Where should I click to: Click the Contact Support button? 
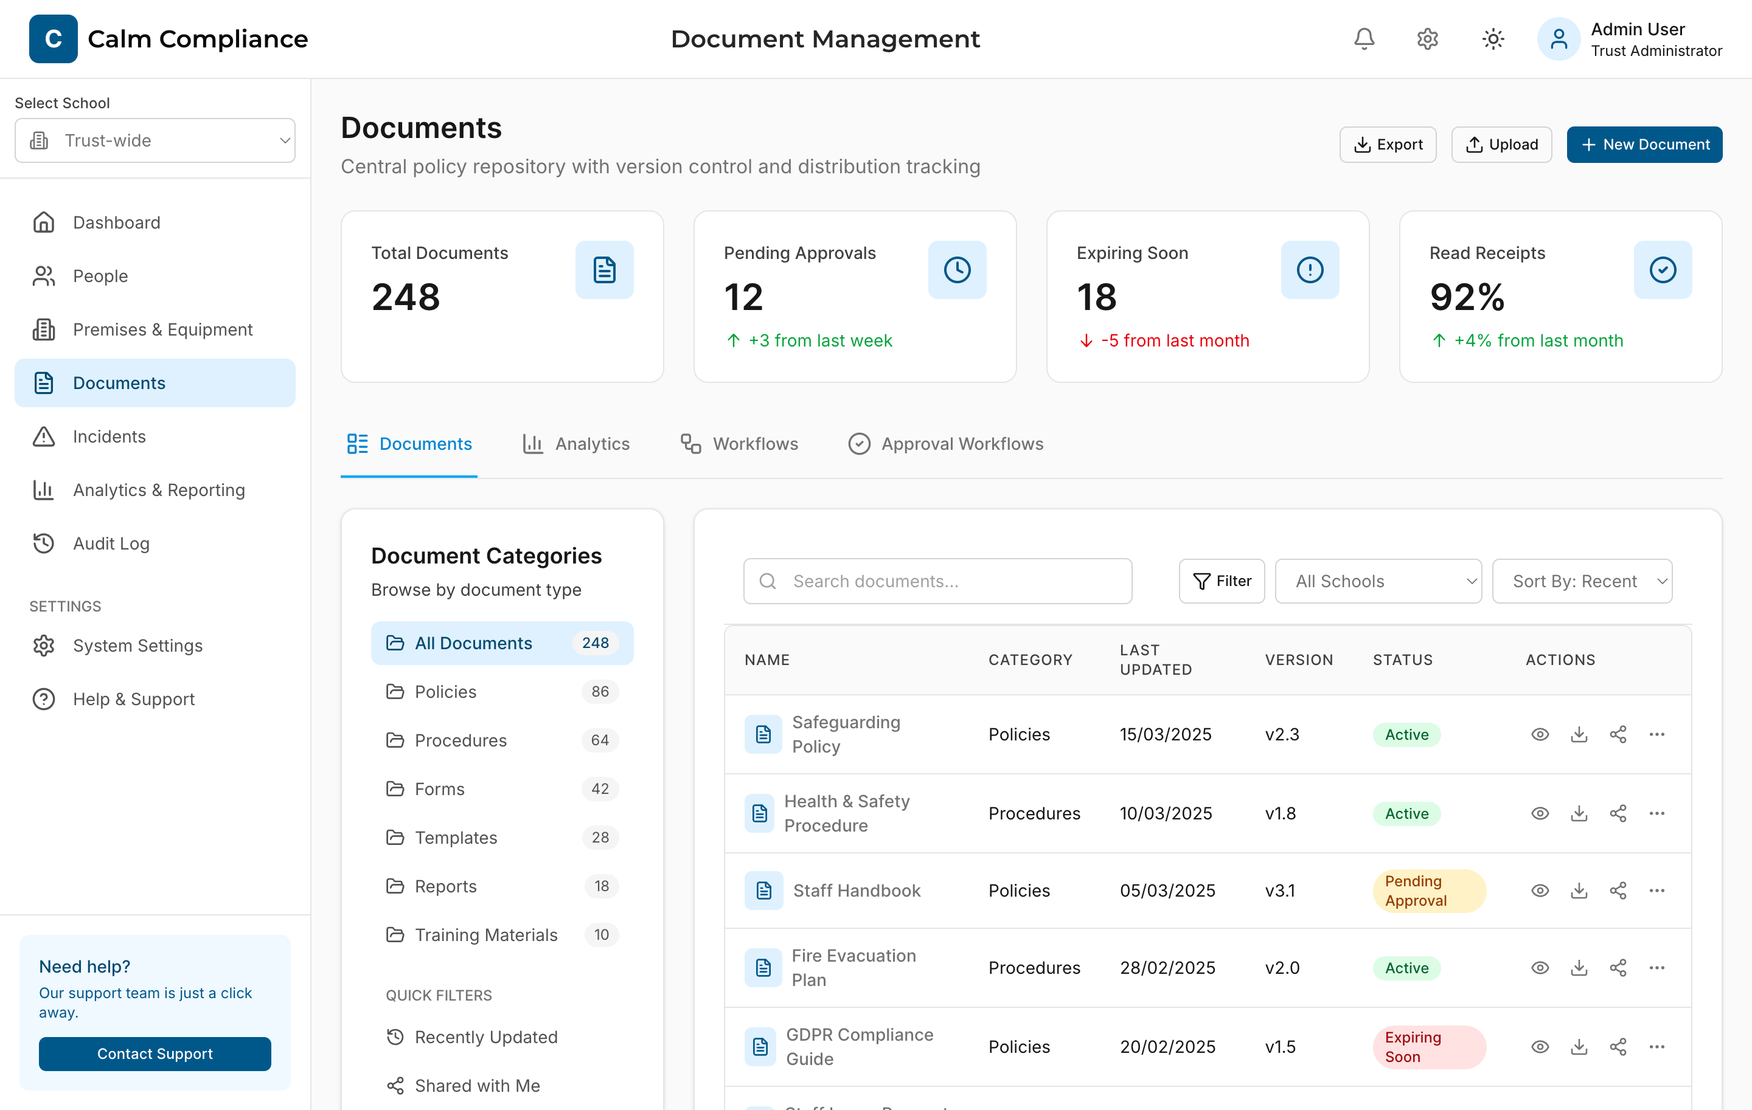[155, 1053]
